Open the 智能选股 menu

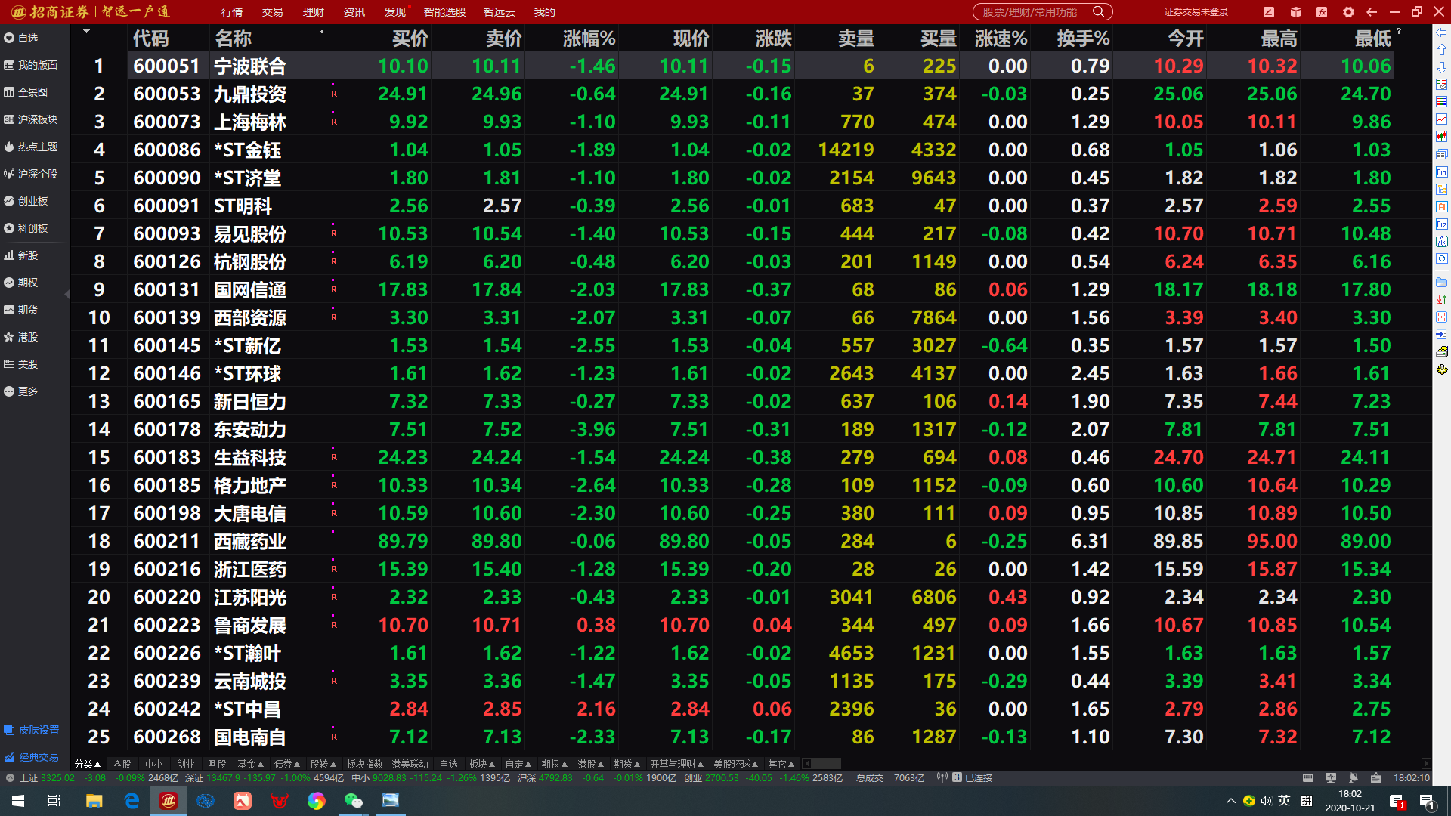coord(444,12)
